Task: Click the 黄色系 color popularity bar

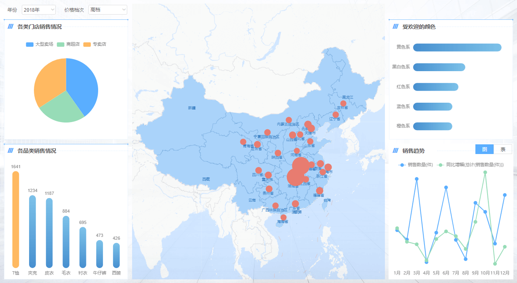Action: 457,47
